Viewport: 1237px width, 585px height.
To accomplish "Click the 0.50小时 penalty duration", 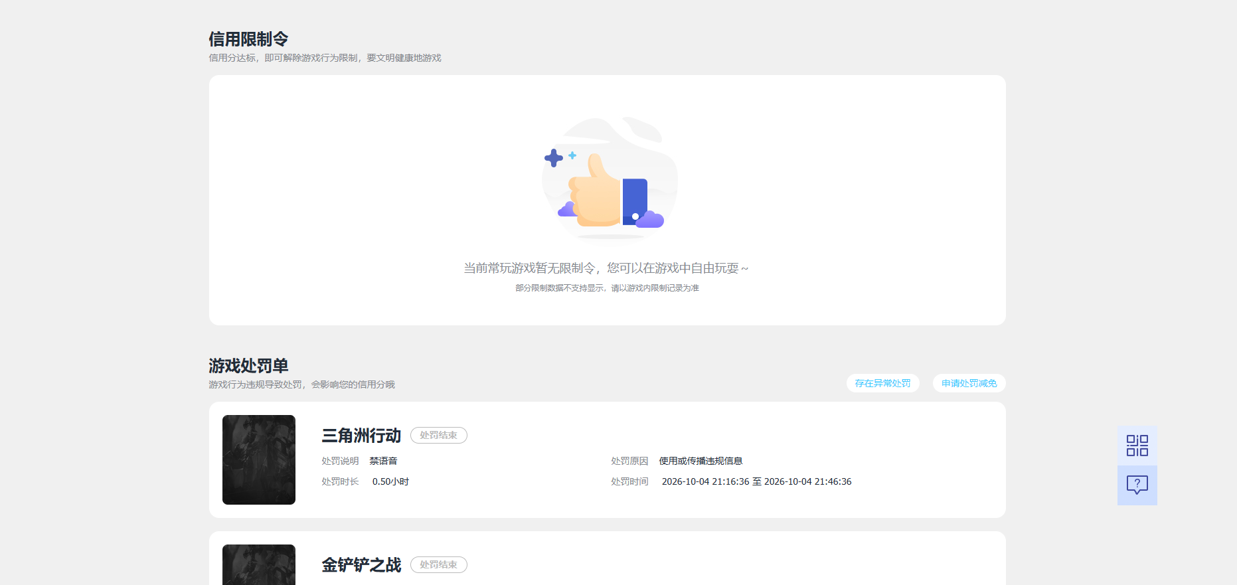I will (390, 481).
